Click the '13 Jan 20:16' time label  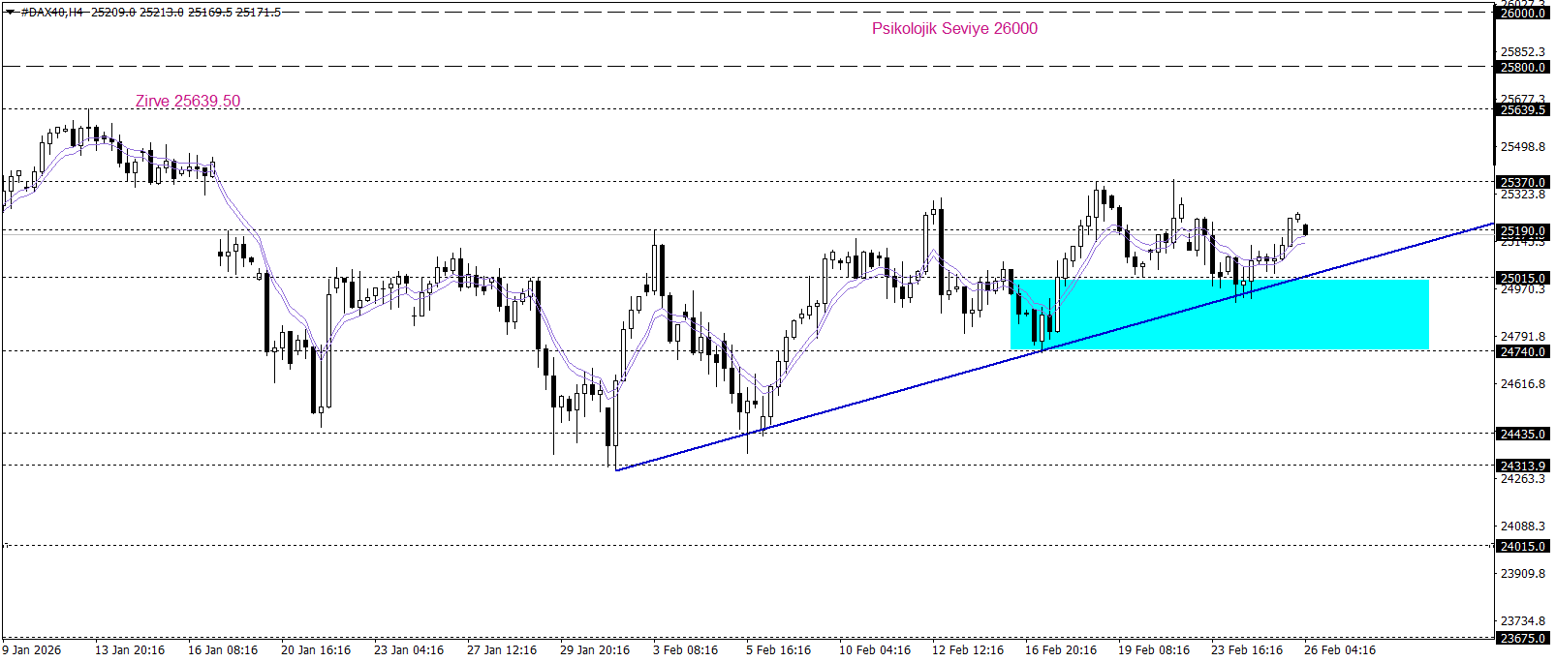[x=130, y=650]
